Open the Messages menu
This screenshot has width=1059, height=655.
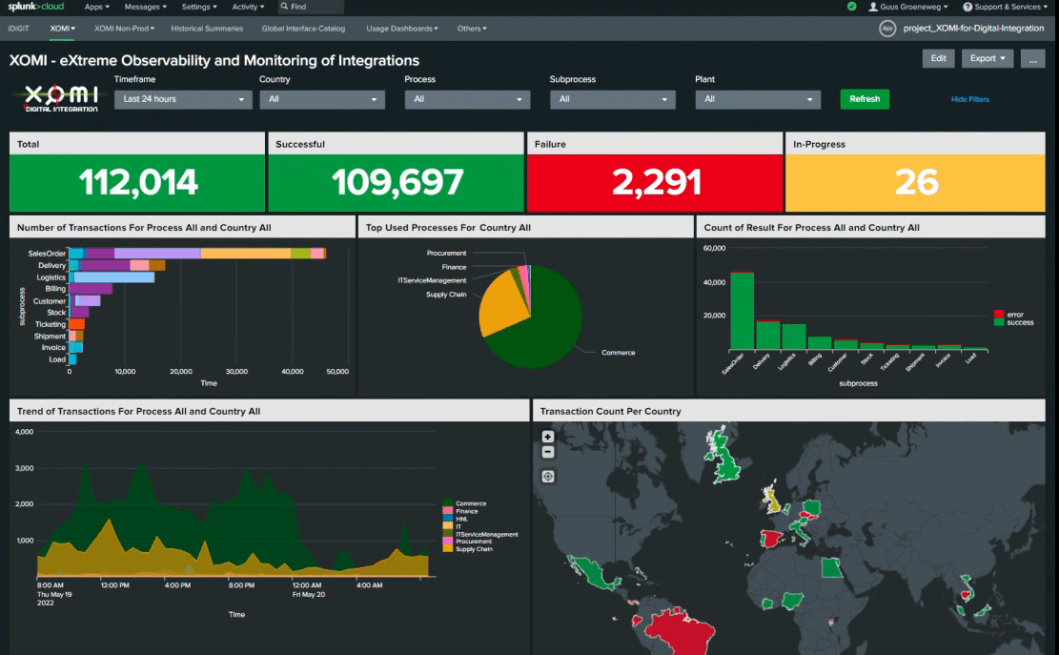[x=145, y=7]
